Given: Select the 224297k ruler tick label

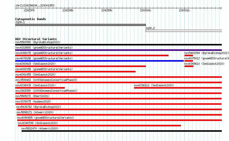Looking at the screenshot, I should 29,10.
